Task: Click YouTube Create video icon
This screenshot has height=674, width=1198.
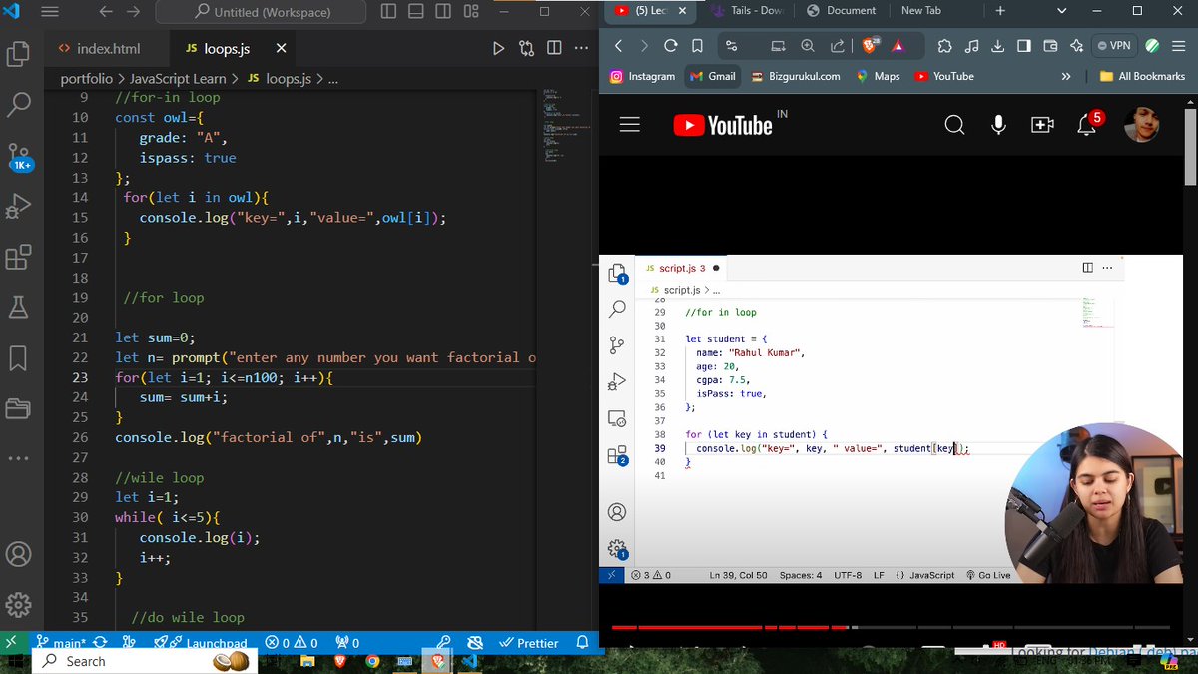Action: 1042,124
